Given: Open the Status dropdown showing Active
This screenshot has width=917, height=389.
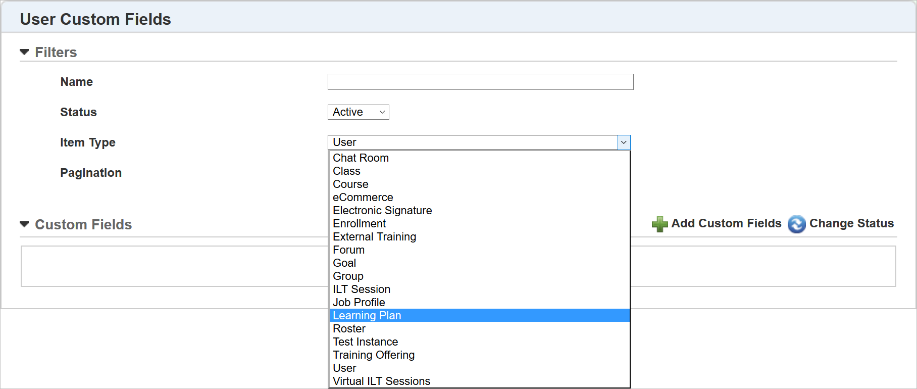Looking at the screenshot, I should (x=358, y=112).
